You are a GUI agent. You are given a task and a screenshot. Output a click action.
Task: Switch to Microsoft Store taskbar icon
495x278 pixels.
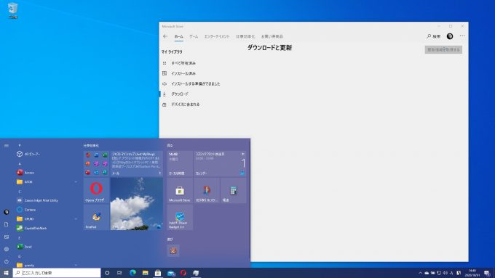pos(158,273)
